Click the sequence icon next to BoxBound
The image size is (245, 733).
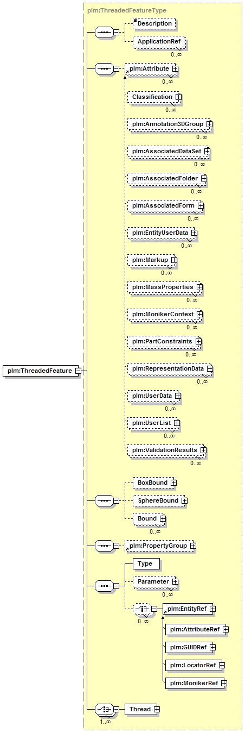tap(104, 500)
